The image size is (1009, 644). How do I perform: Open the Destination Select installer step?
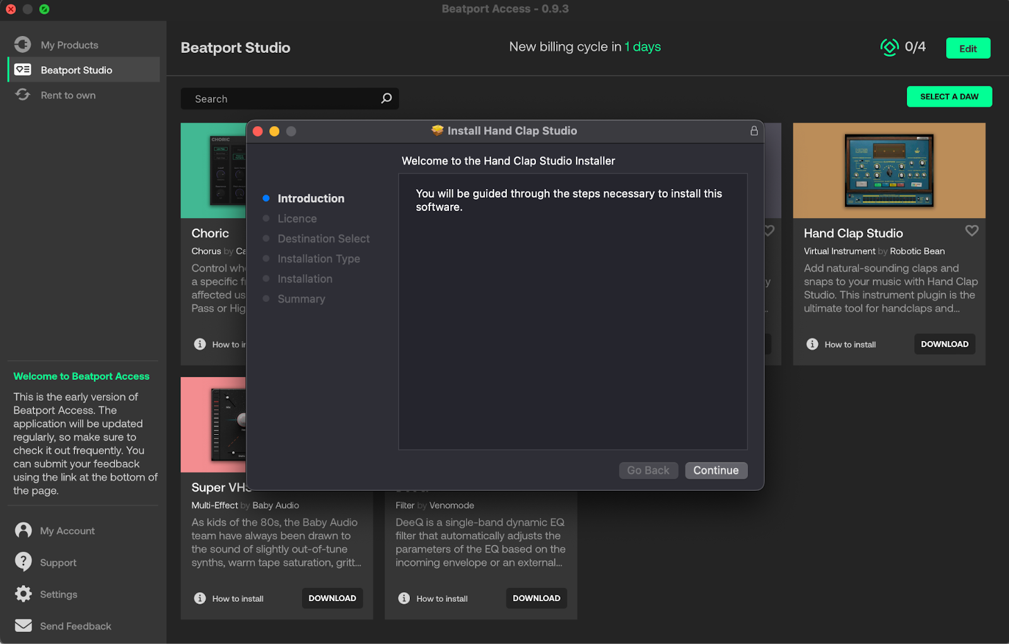324,238
